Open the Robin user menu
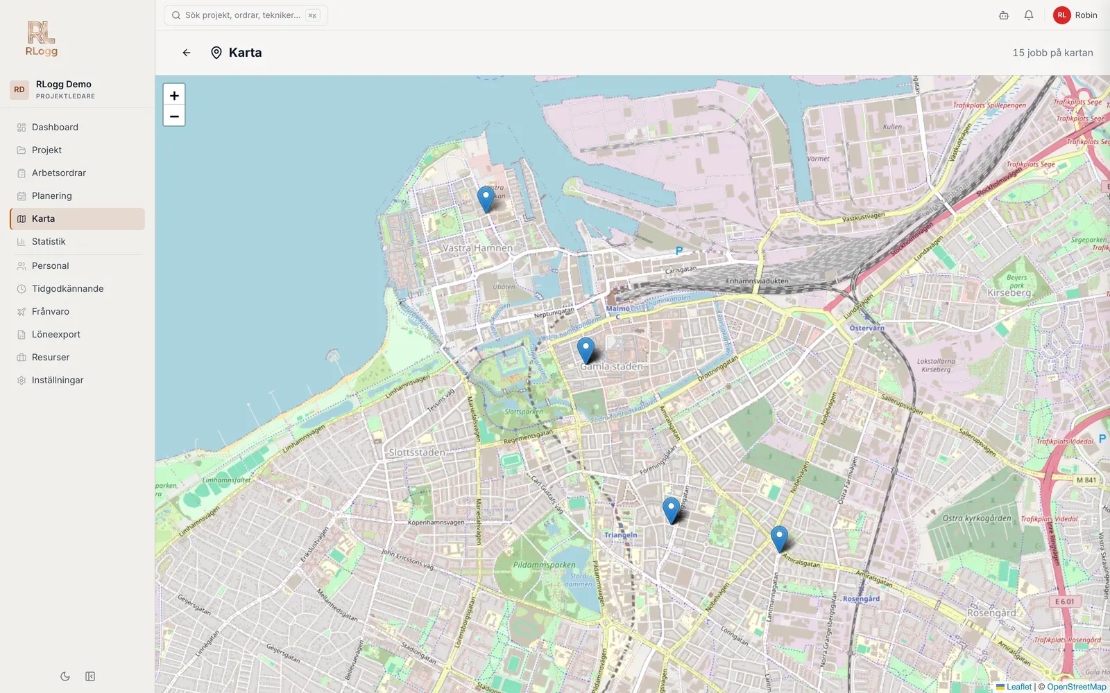Viewport: 1110px width, 693px height. pyautogui.click(x=1075, y=15)
